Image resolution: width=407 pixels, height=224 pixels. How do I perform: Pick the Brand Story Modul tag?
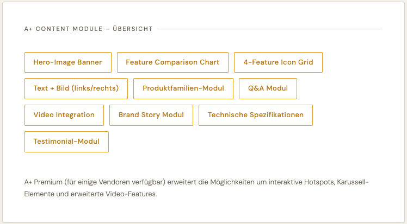pyautogui.click(x=151, y=115)
